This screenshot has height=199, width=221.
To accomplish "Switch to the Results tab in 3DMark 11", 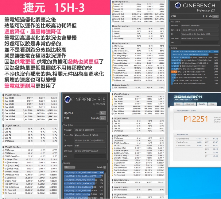I will pos(202,104).
